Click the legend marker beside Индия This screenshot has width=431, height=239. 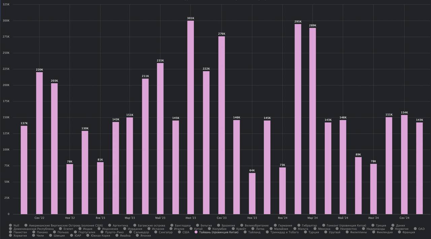coord(80,229)
